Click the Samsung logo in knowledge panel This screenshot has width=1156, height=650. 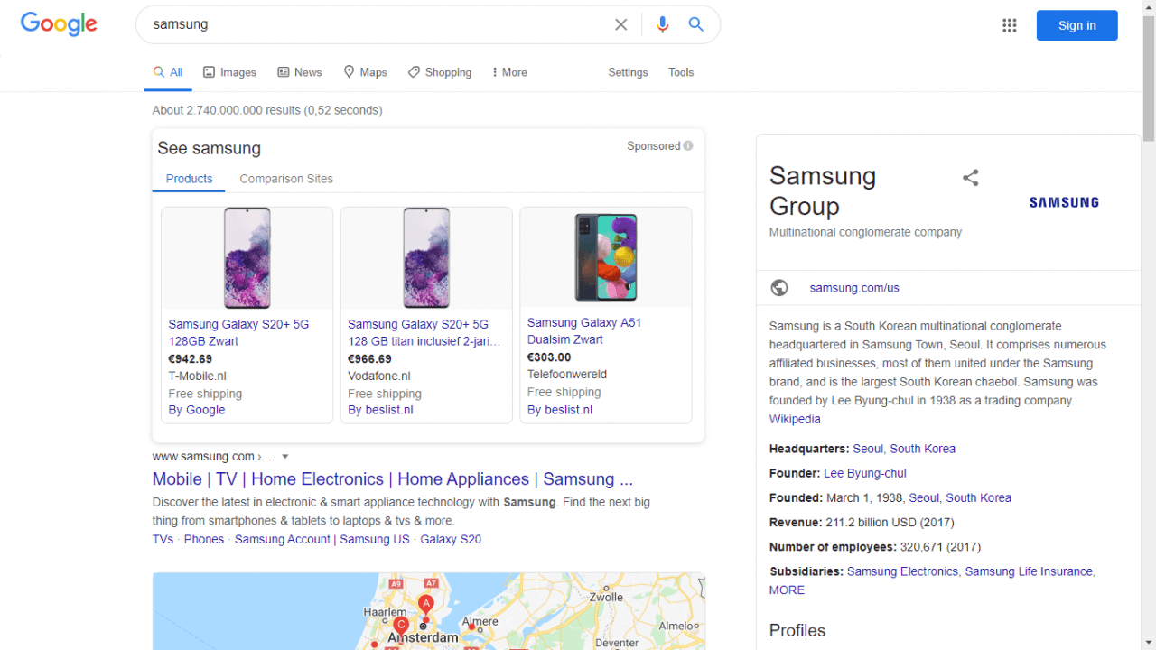(1064, 202)
